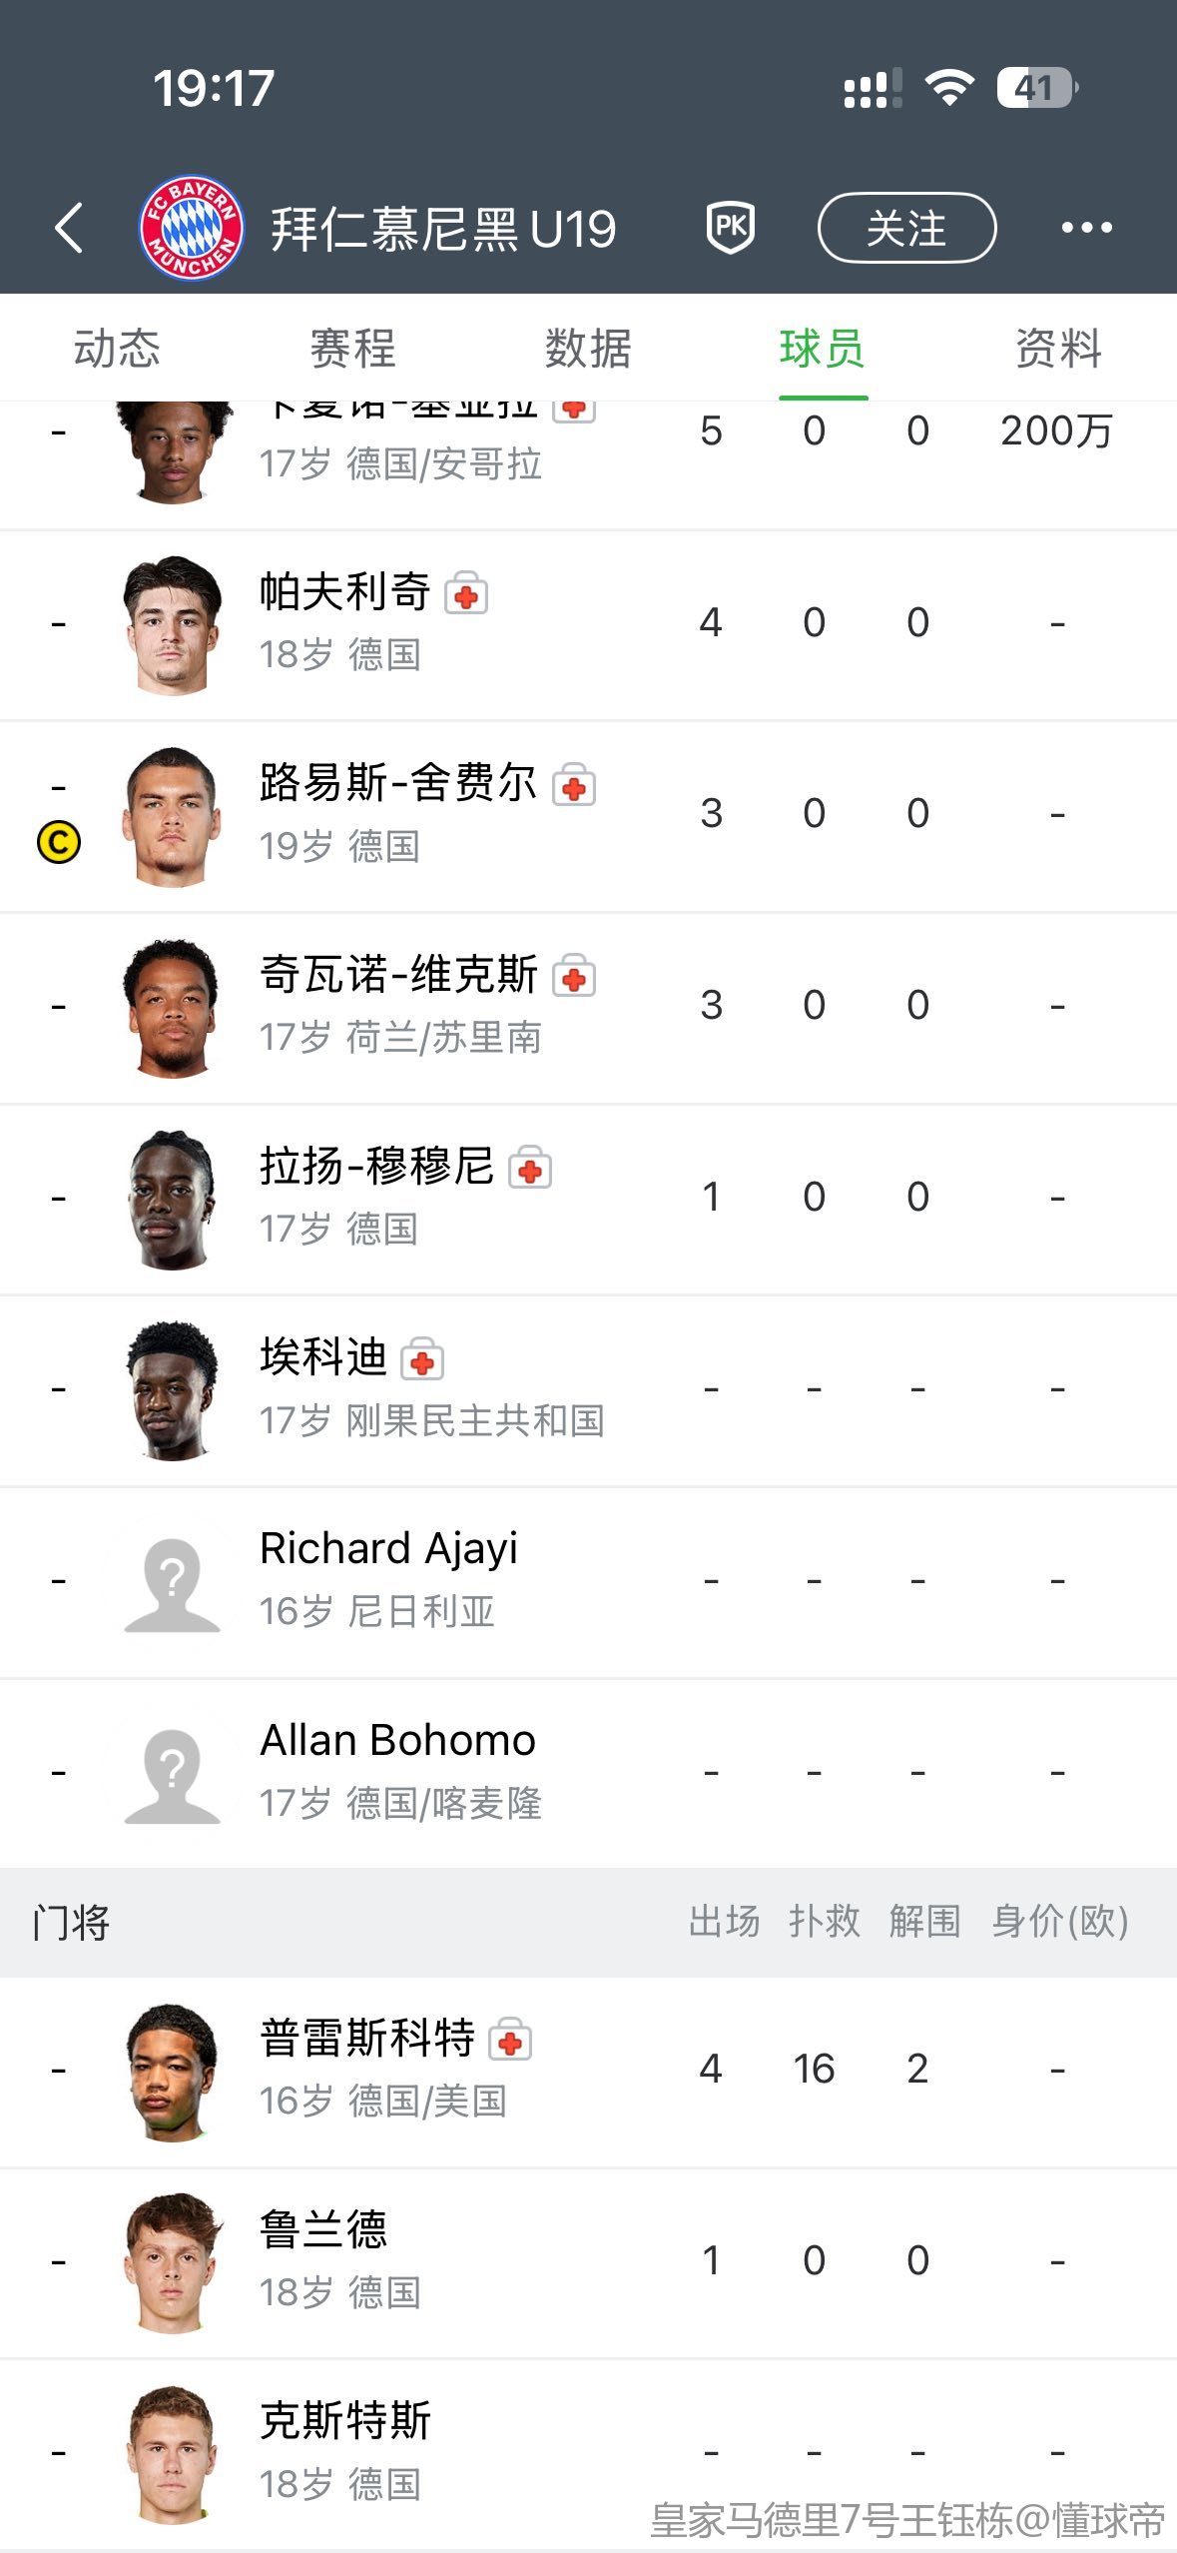
Task: Open the PK compare shield icon
Action: pos(730,228)
